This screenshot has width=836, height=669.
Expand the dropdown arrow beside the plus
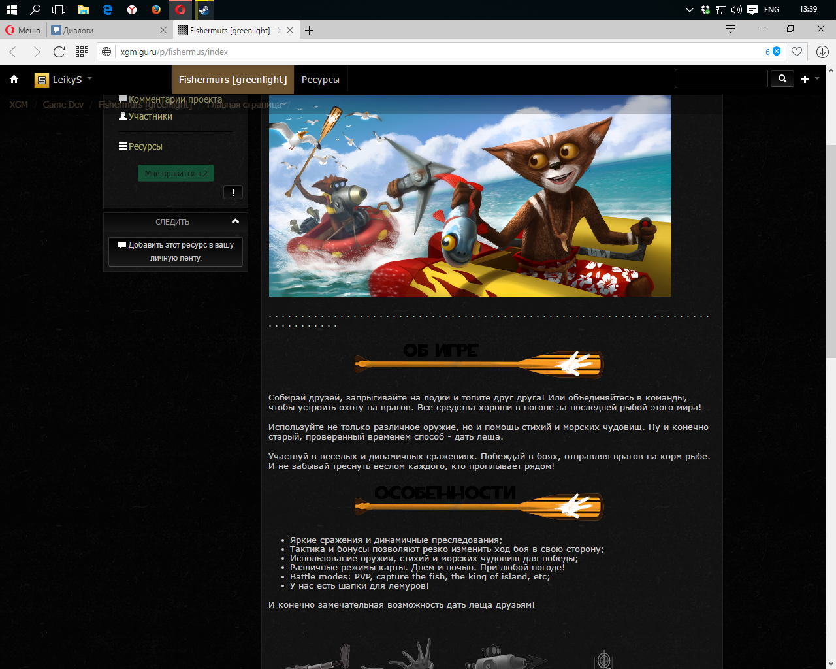(x=817, y=78)
